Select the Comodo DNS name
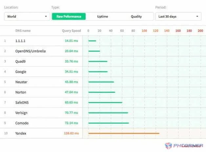Image resolution: width=206 pixels, height=152 pixels. pyautogui.click(x=22, y=123)
